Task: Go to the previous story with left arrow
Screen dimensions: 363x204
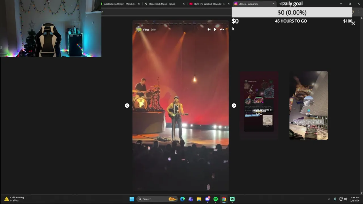Action: point(127,105)
